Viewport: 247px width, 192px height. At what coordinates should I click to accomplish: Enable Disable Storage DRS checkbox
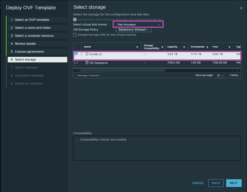coord(75,35)
